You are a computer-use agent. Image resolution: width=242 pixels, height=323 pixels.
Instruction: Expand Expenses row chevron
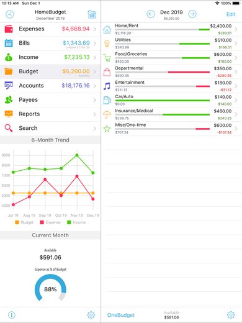95,29
